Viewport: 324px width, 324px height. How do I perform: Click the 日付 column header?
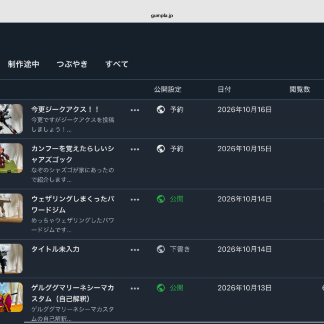pyautogui.click(x=224, y=90)
